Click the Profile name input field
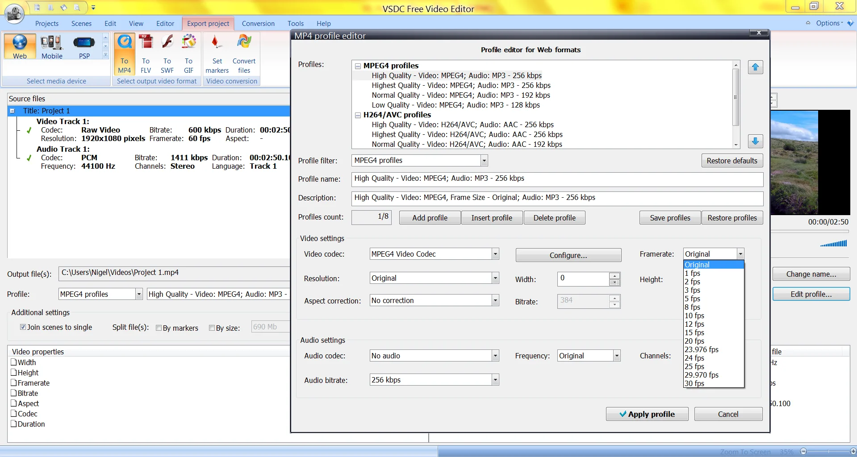Screen dimensions: 857x457 click(557, 179)
